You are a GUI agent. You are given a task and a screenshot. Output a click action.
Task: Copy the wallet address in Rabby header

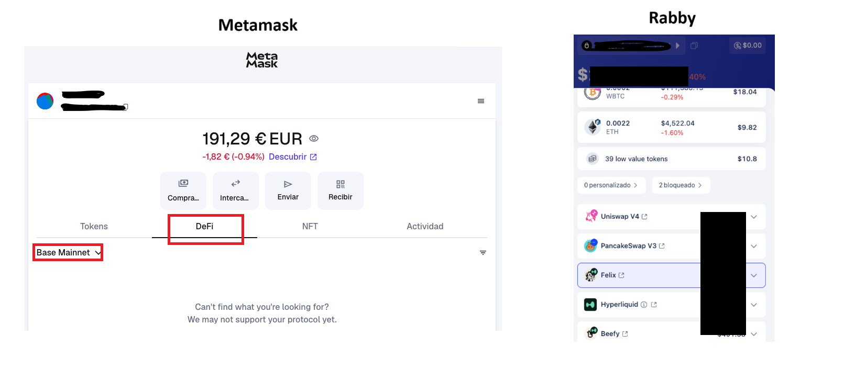click(695, 46)
